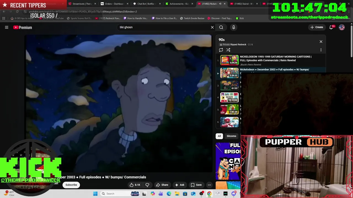
Task: Open the Kick bookmark
Action: (x=240, y=18)
